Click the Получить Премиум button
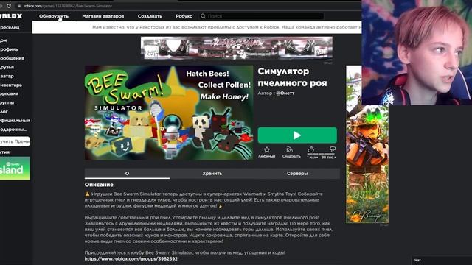472x265 pixels. [x=15, y=141]
